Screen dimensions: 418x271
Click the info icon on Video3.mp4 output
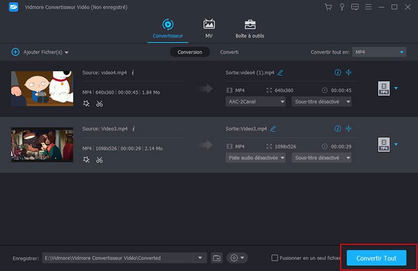click(338, 128)
